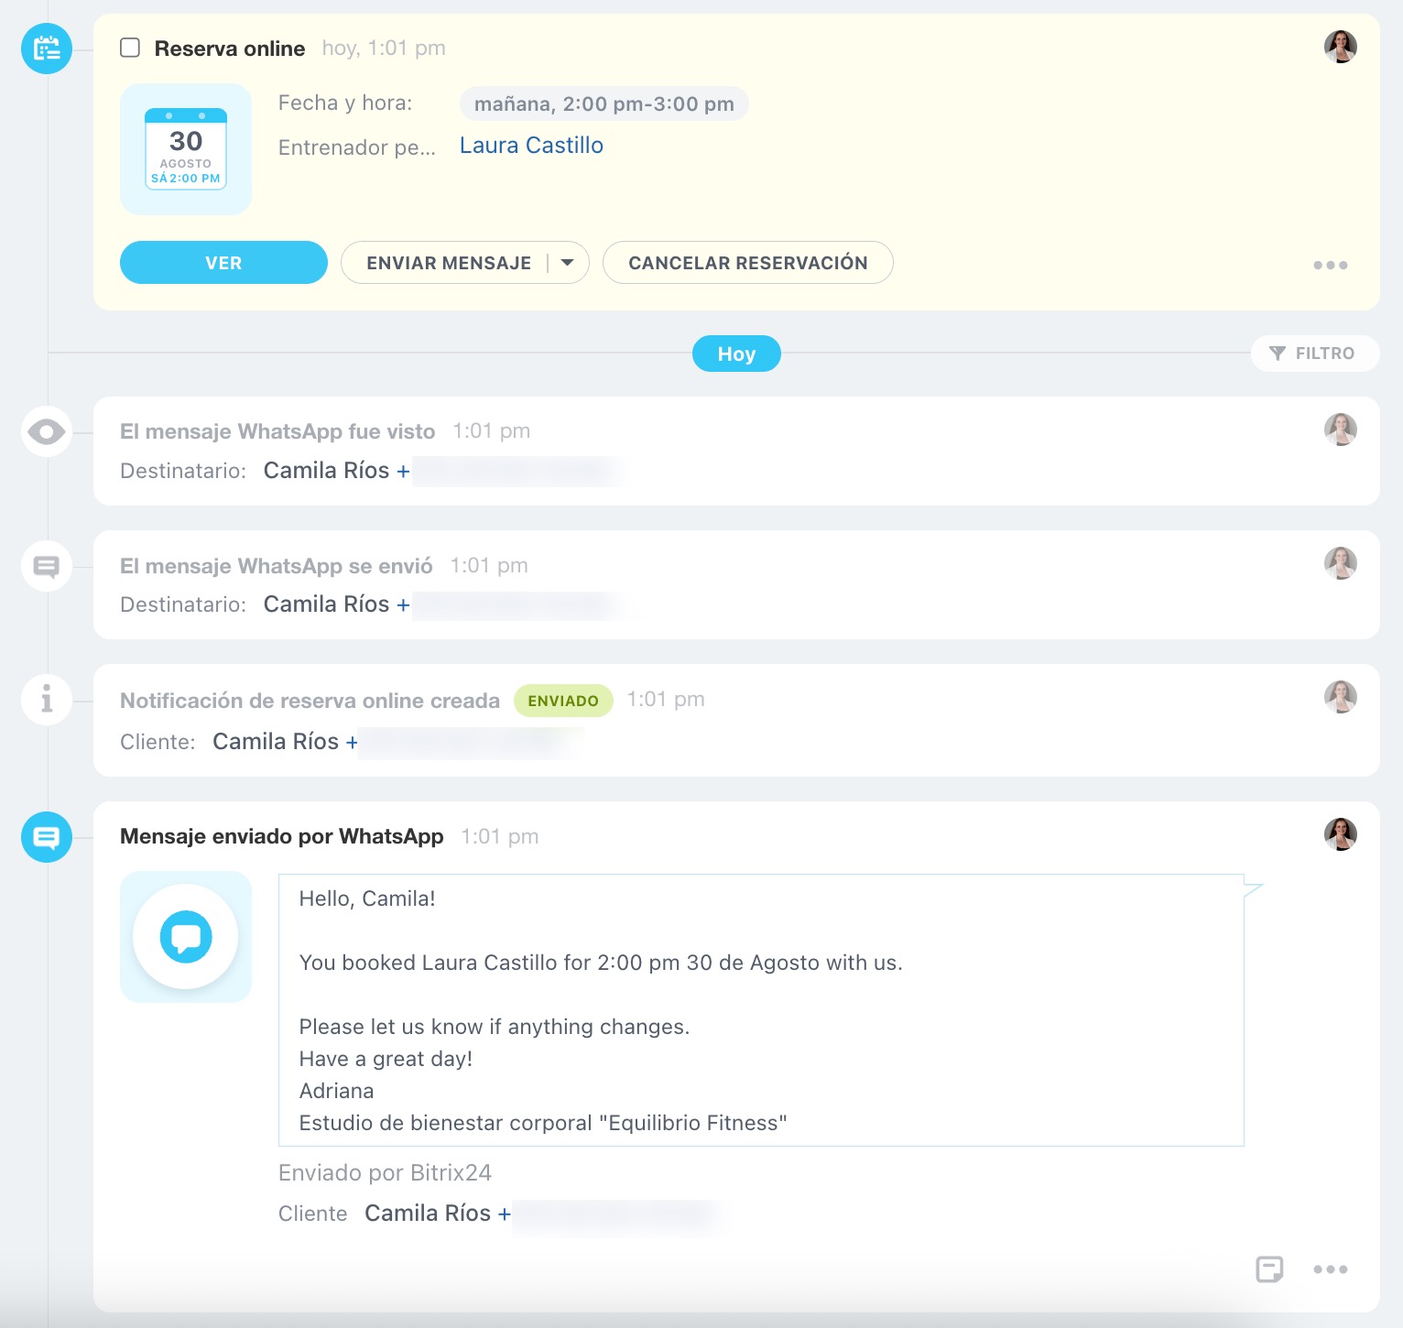
Task: Click the booking time chip mañana 2:00 pm
Action: 604,104
